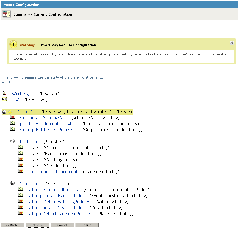Click the sub-pp-DefaultPlacementPolicies policy icon

(x=21, y=213)
